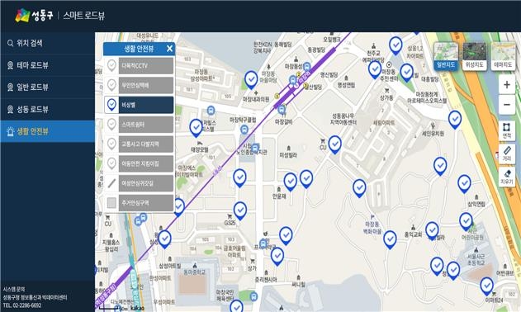
Task: Close the 생활 안전뷰 layer panel
Action: click(169, 49)
